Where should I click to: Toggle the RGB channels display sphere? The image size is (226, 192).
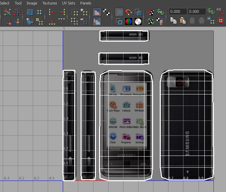coord(129,22)
